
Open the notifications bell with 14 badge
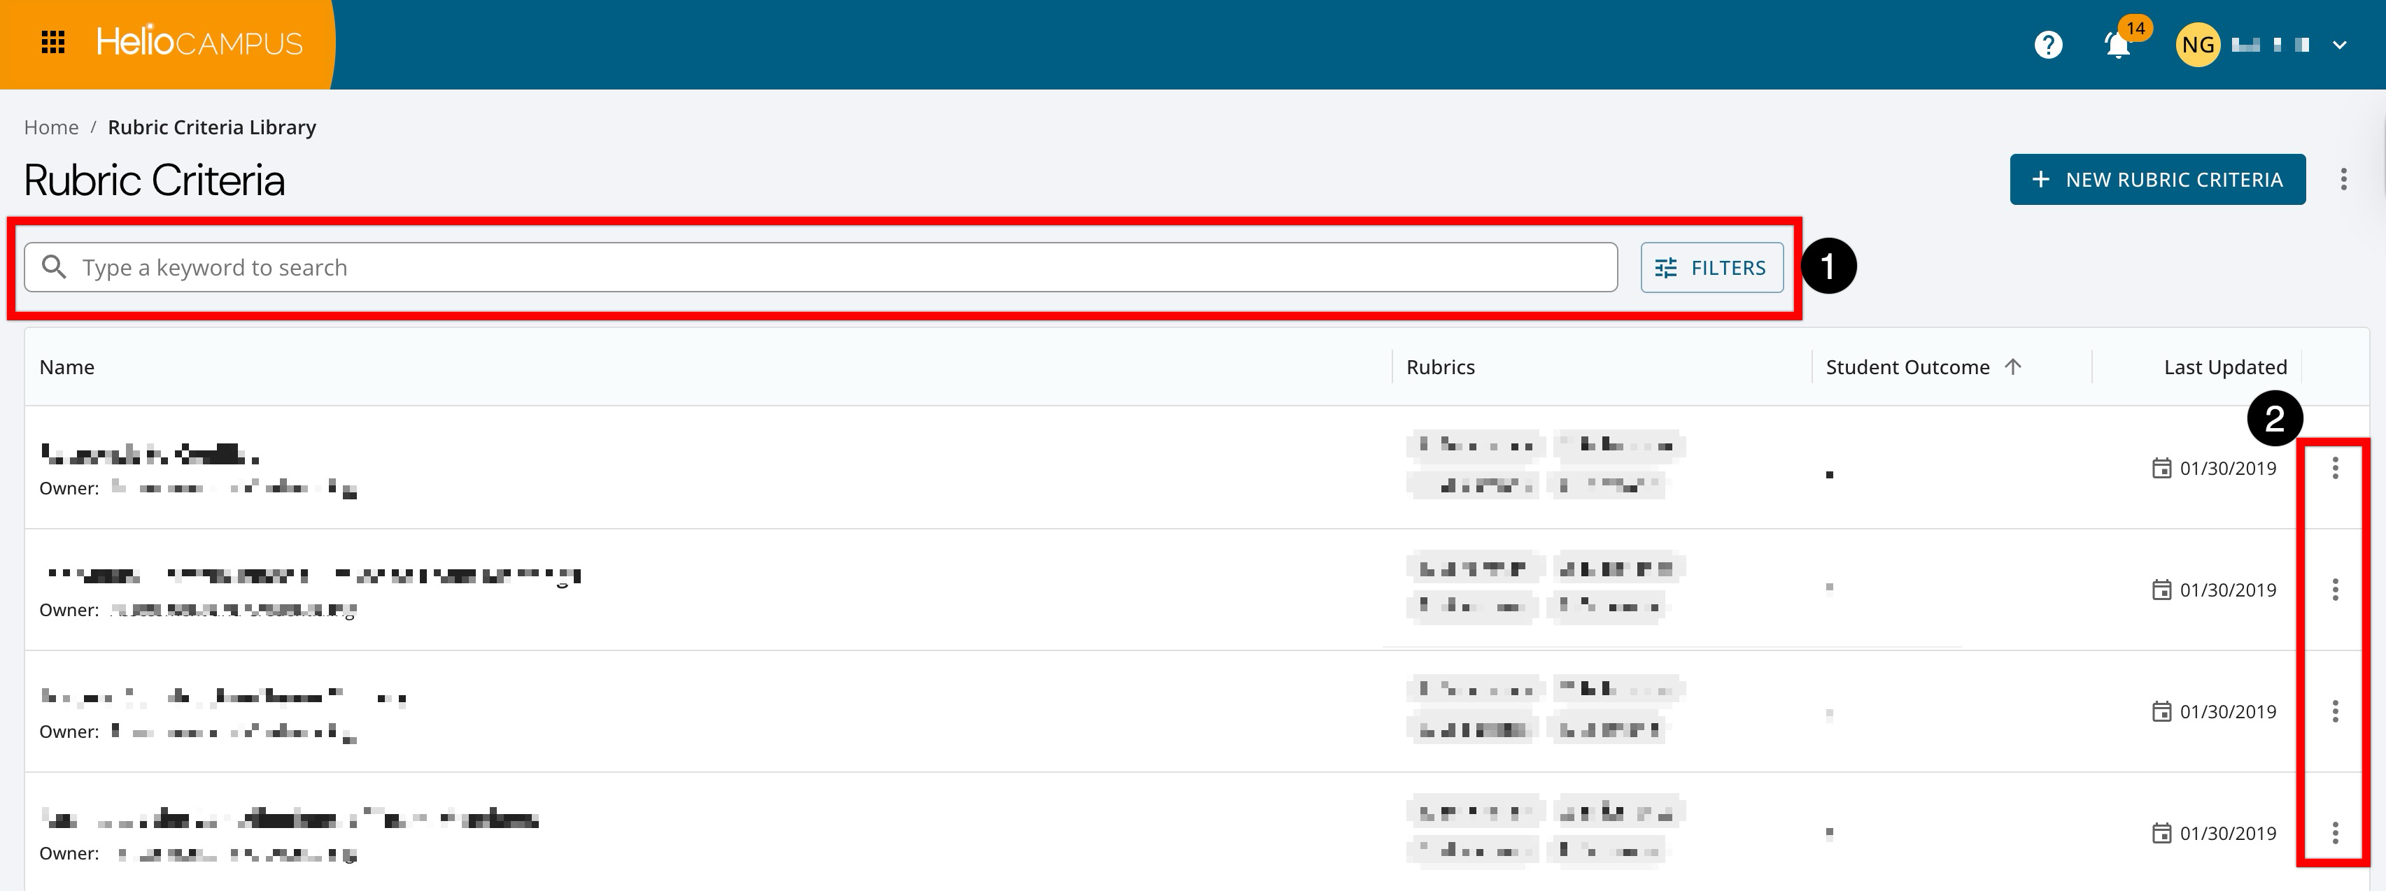click(2117, 45)
